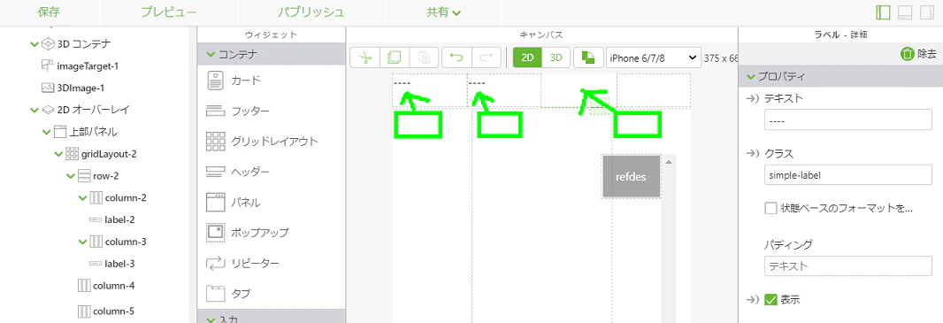The height and width of the screenshot is (323, 943).
Task: Collapse the gridLayout-2 node
Action: [58, 154]
